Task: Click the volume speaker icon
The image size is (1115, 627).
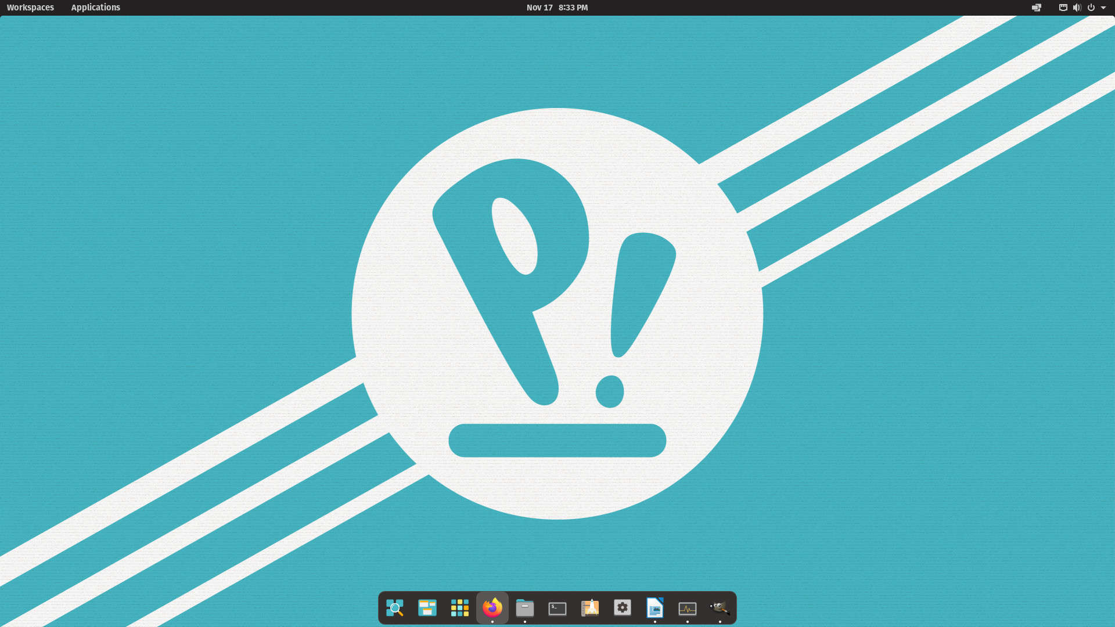Action: pos(1077,8)
